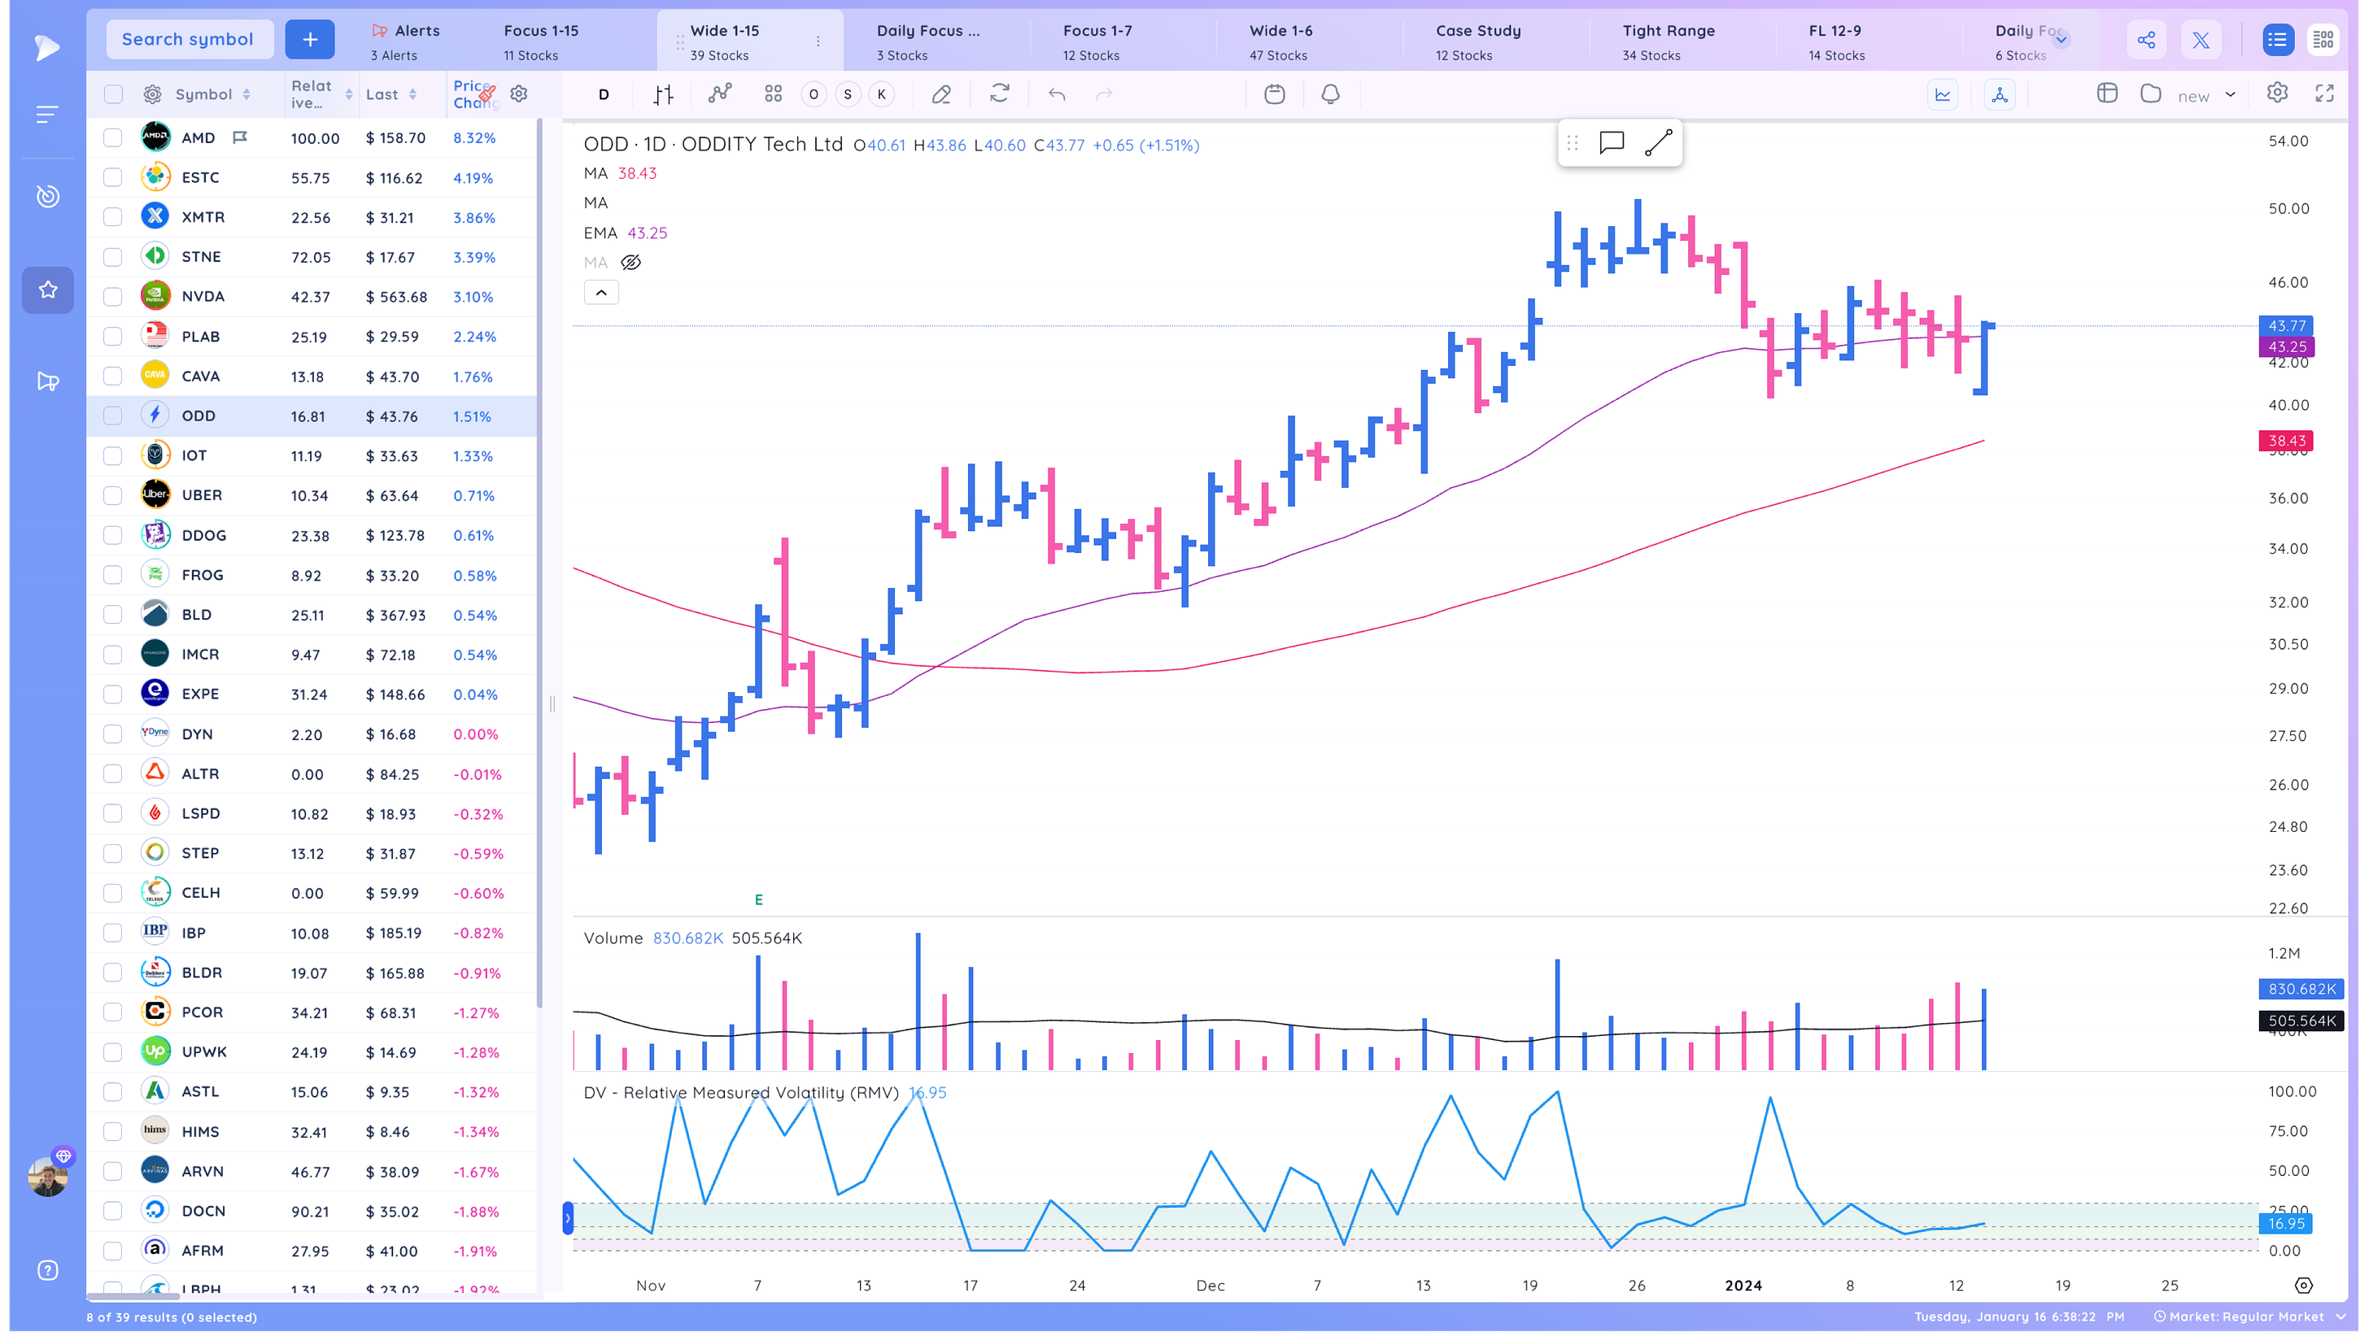Expand the RMV pane side handle

(569, 1218)
